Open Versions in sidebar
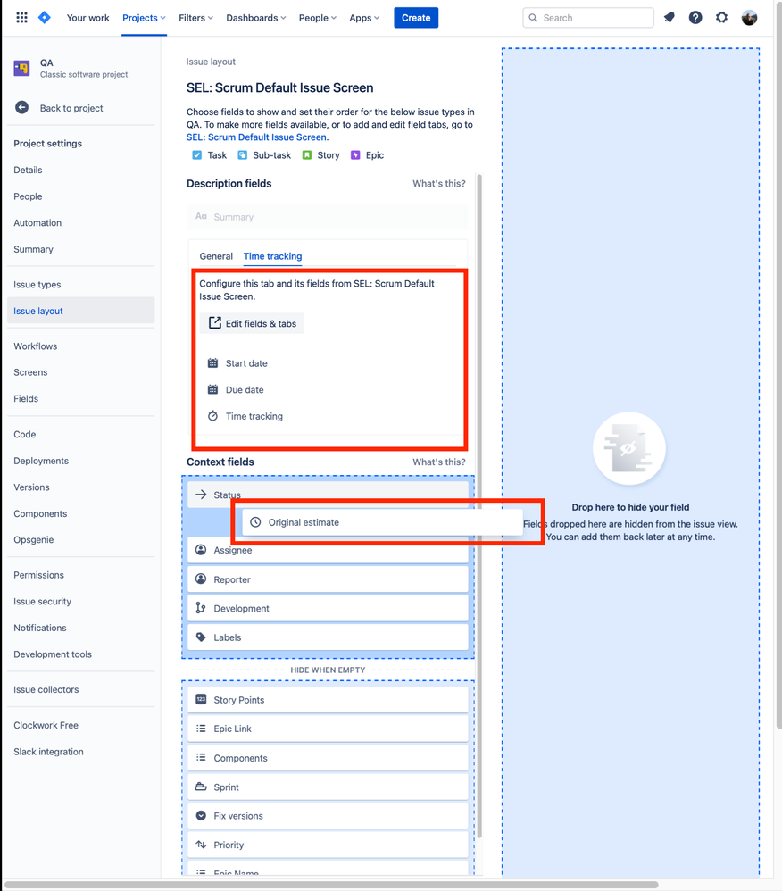The width and height of the screenshot is (782, 891). [x=31, y=487]
